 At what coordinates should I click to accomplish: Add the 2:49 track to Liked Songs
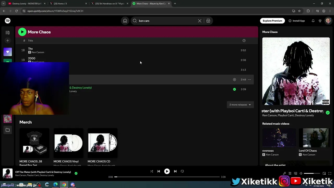pos(234,80)
